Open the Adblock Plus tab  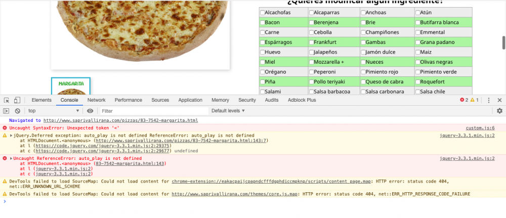tap(302, 100)
